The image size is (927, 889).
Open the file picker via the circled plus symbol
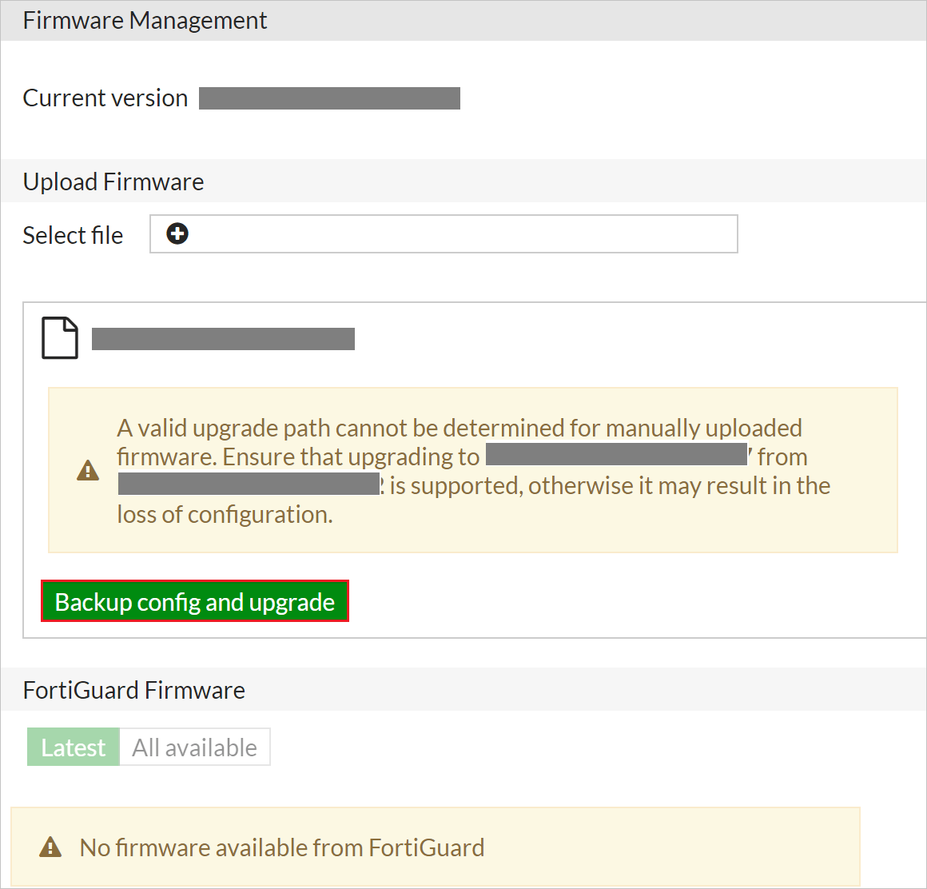click(x=177, y=233)
